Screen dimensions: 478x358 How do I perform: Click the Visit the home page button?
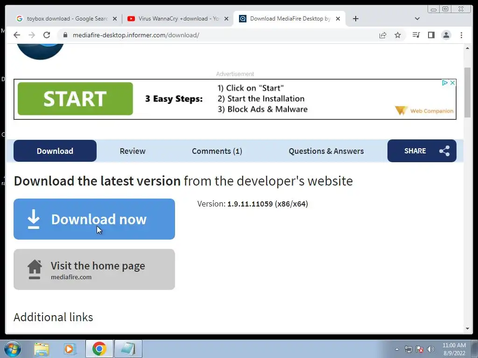tap(94, 269)
